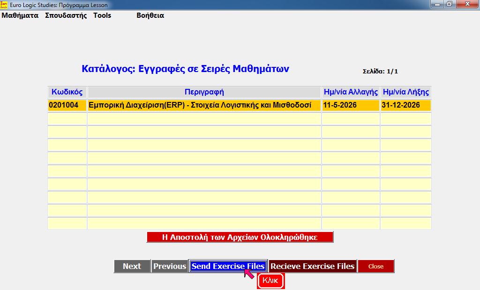Click the Περιγραφή column header
480x290 pixels.
click(204, 92)
